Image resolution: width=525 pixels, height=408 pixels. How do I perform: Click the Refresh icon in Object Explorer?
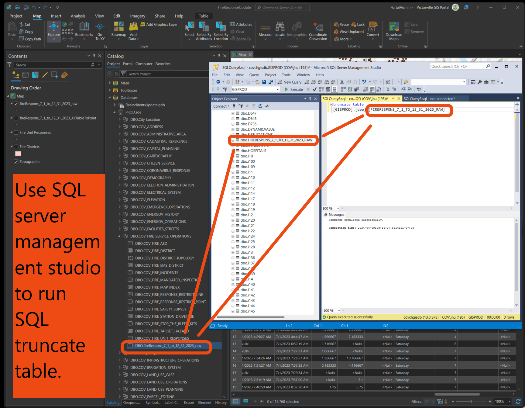click(x=260, y=106)
